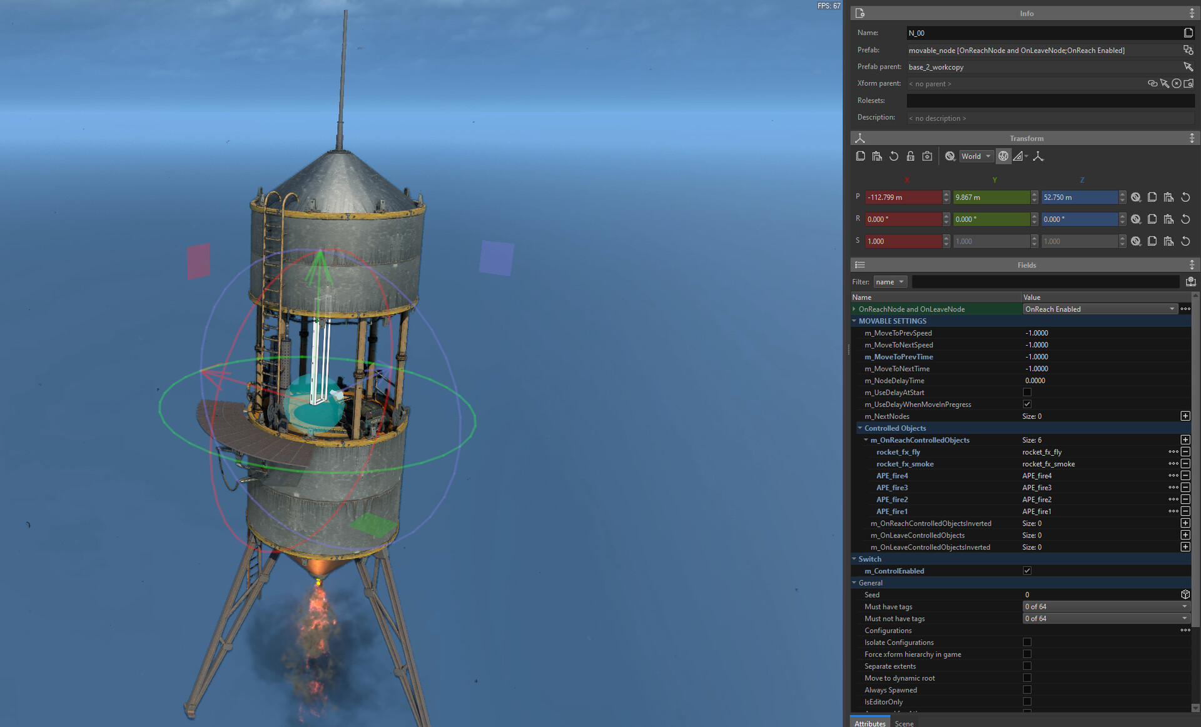Tick the Always Spawned checkbox

tap(1027, 689)
